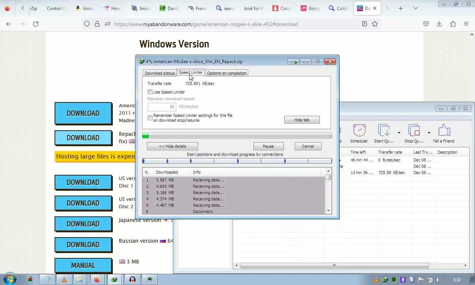Open VLC from the taskbar
The width and height of the screenshot is (475, 285).
tap(64, 279)
